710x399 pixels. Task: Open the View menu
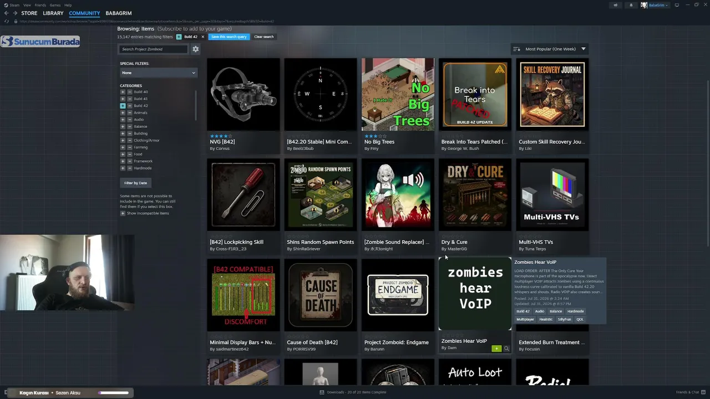(x=27, y=5)
